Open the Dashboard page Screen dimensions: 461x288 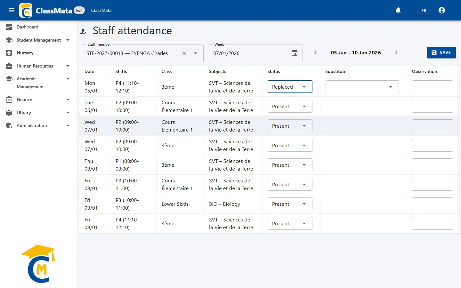[x=38, y=27]
